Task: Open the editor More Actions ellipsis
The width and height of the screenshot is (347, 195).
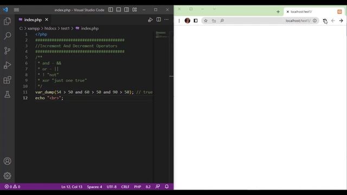Action: 166,19
